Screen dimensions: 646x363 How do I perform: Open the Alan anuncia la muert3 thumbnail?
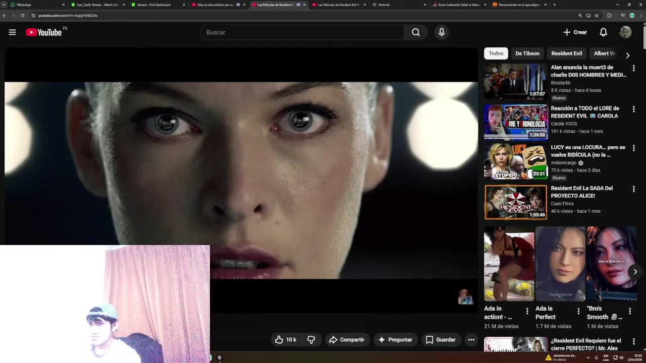coord(516,81)
